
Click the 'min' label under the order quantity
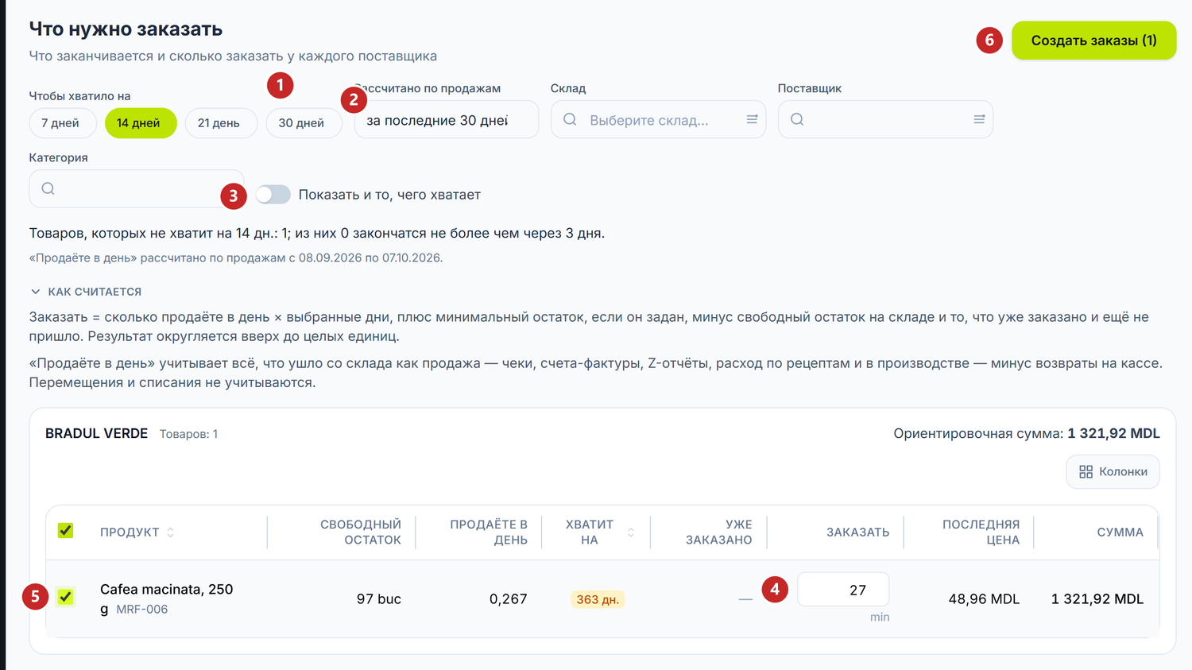click(x=880, y=618)
